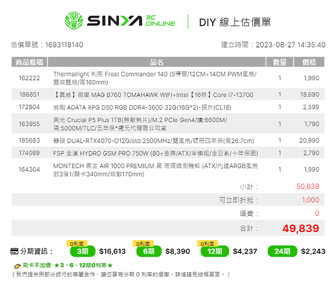The width and height of the screenshot is (336, 288).
Task: Click price 1,790
Action: point(312,124)
